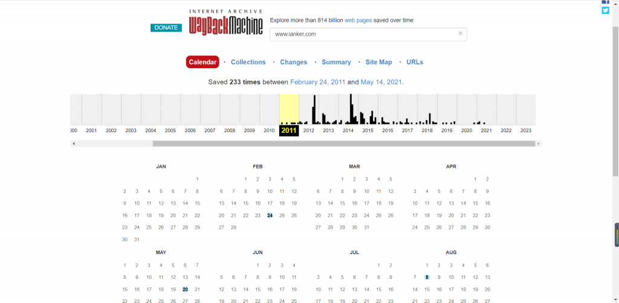Select year 2001 on the timeline
Image resolution: width=619 pixels, height=303 pixels.
coord(92,130)
